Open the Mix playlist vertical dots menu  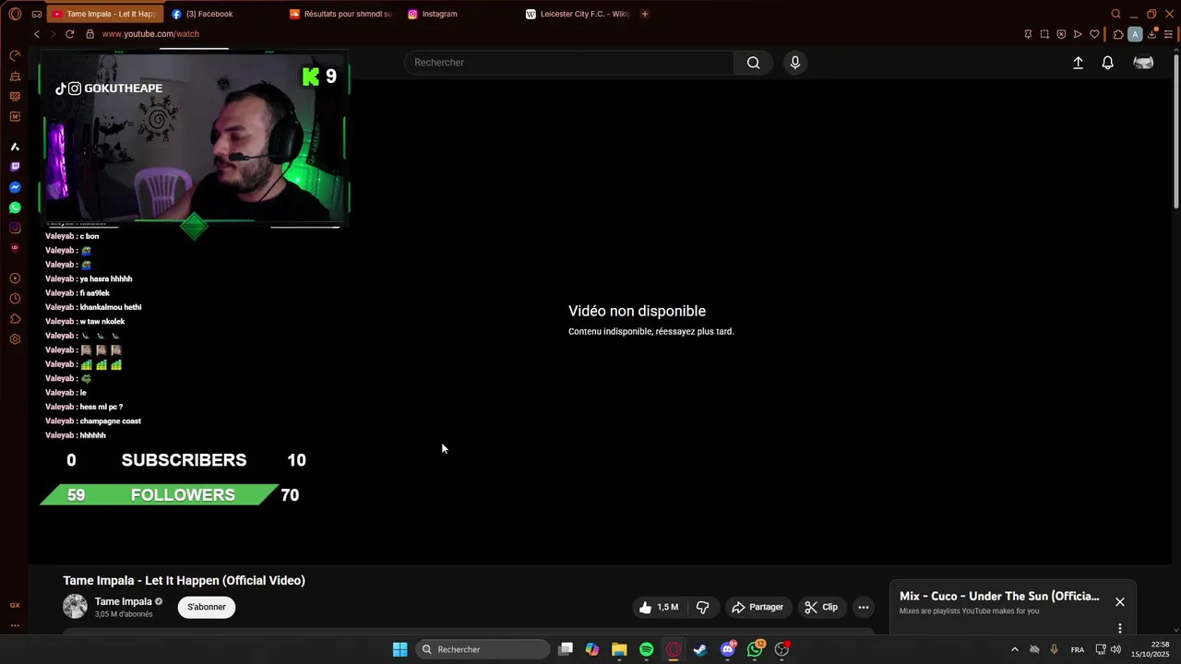click(x=1120, y=628)
